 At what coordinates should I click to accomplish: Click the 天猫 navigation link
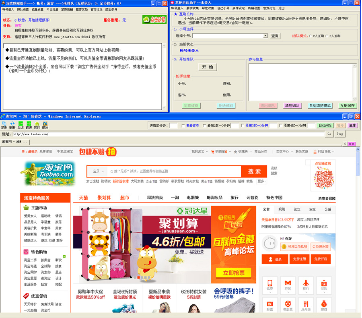[x=83, y=198]
